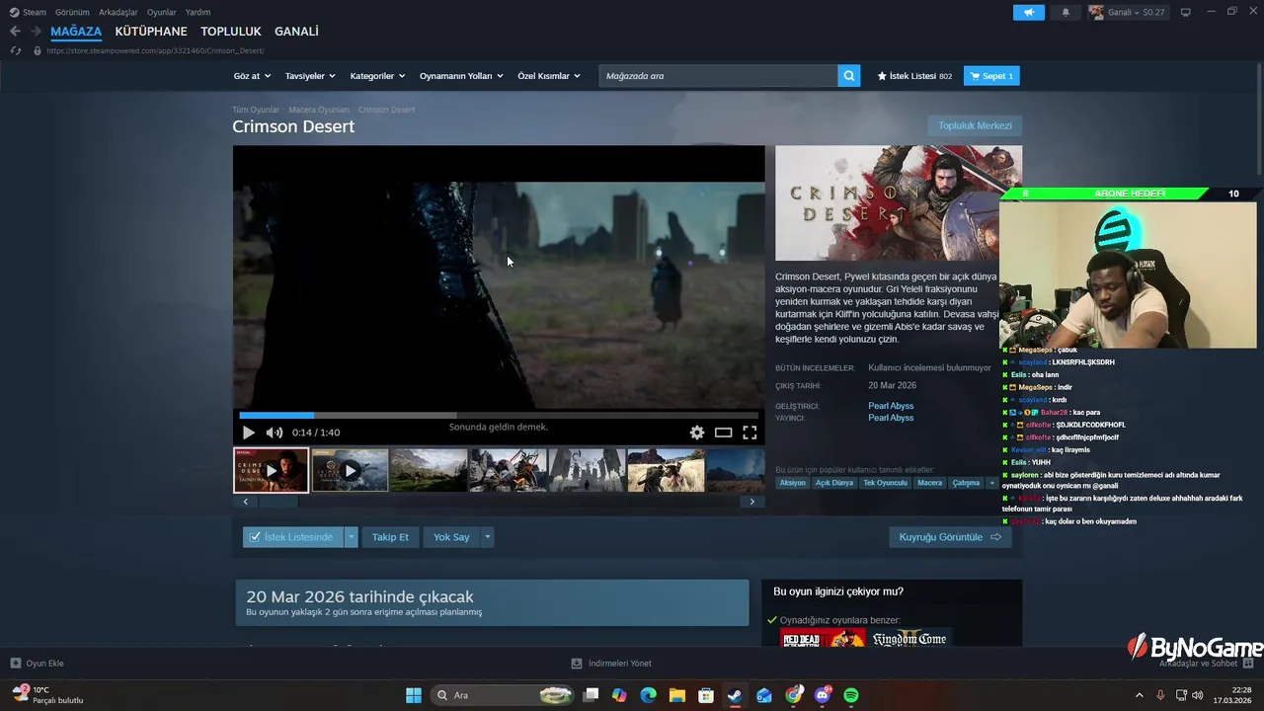The image size is (1264, 711).
Task: Open File Explorer from taskbar
Action: (677, 695)
